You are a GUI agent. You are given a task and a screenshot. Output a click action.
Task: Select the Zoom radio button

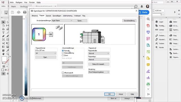pos(63,56)
